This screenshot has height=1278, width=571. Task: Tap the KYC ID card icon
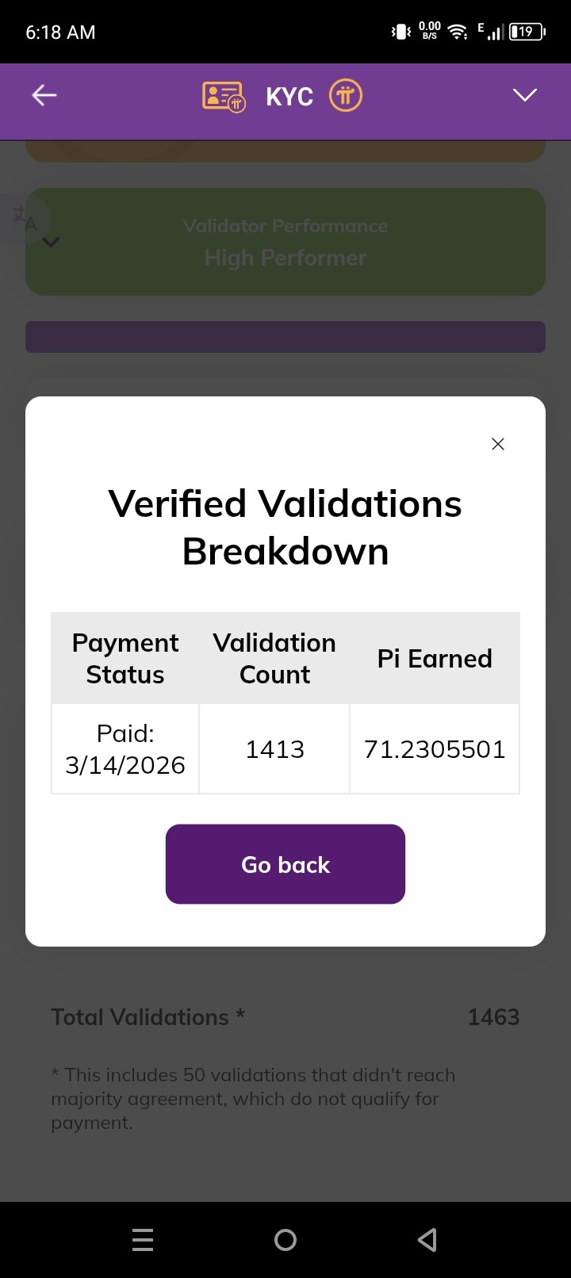[x=223, y=97]
